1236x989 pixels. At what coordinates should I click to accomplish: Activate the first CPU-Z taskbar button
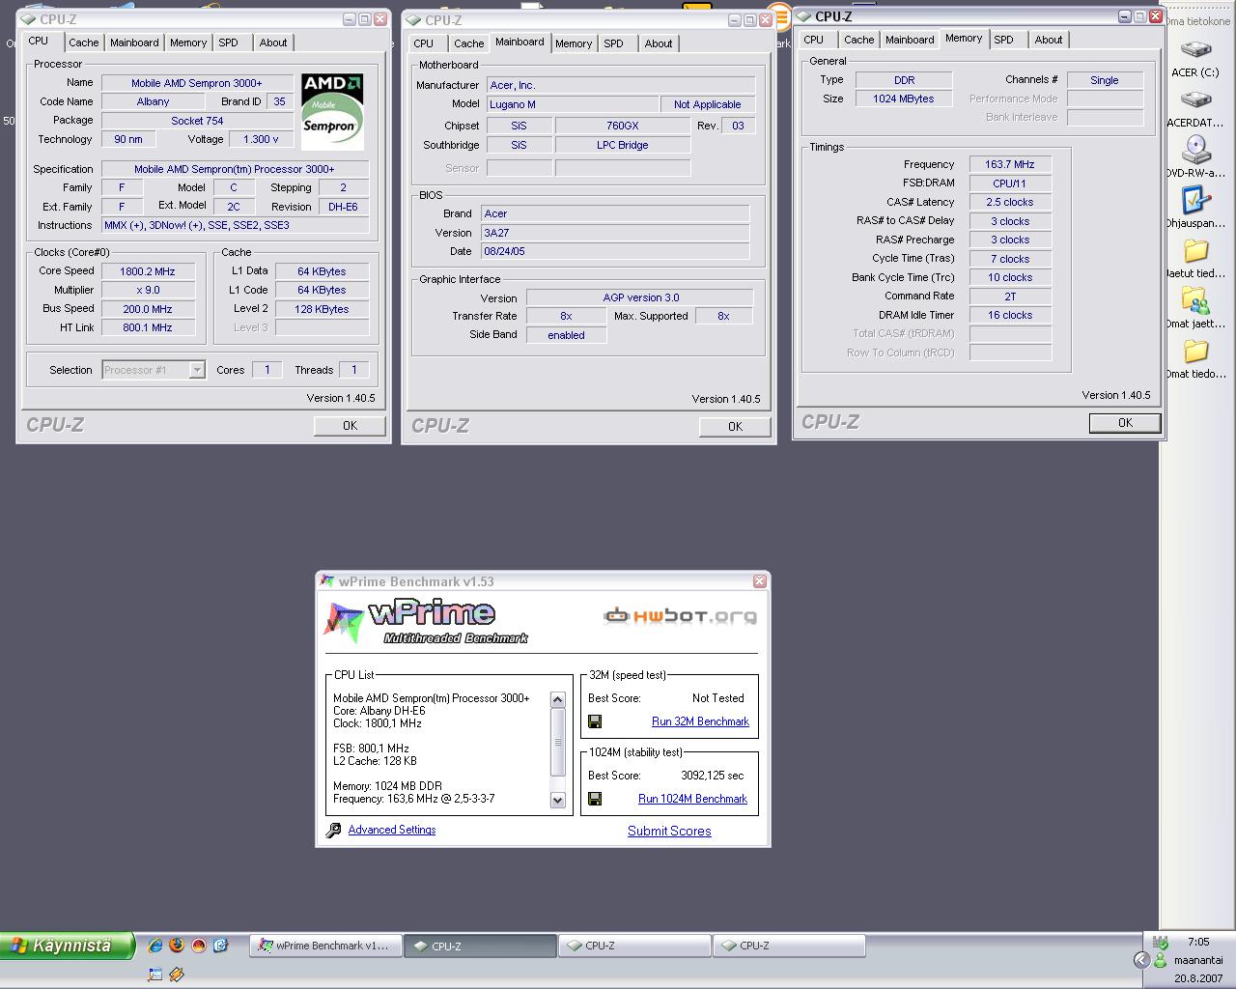(480, 946)
